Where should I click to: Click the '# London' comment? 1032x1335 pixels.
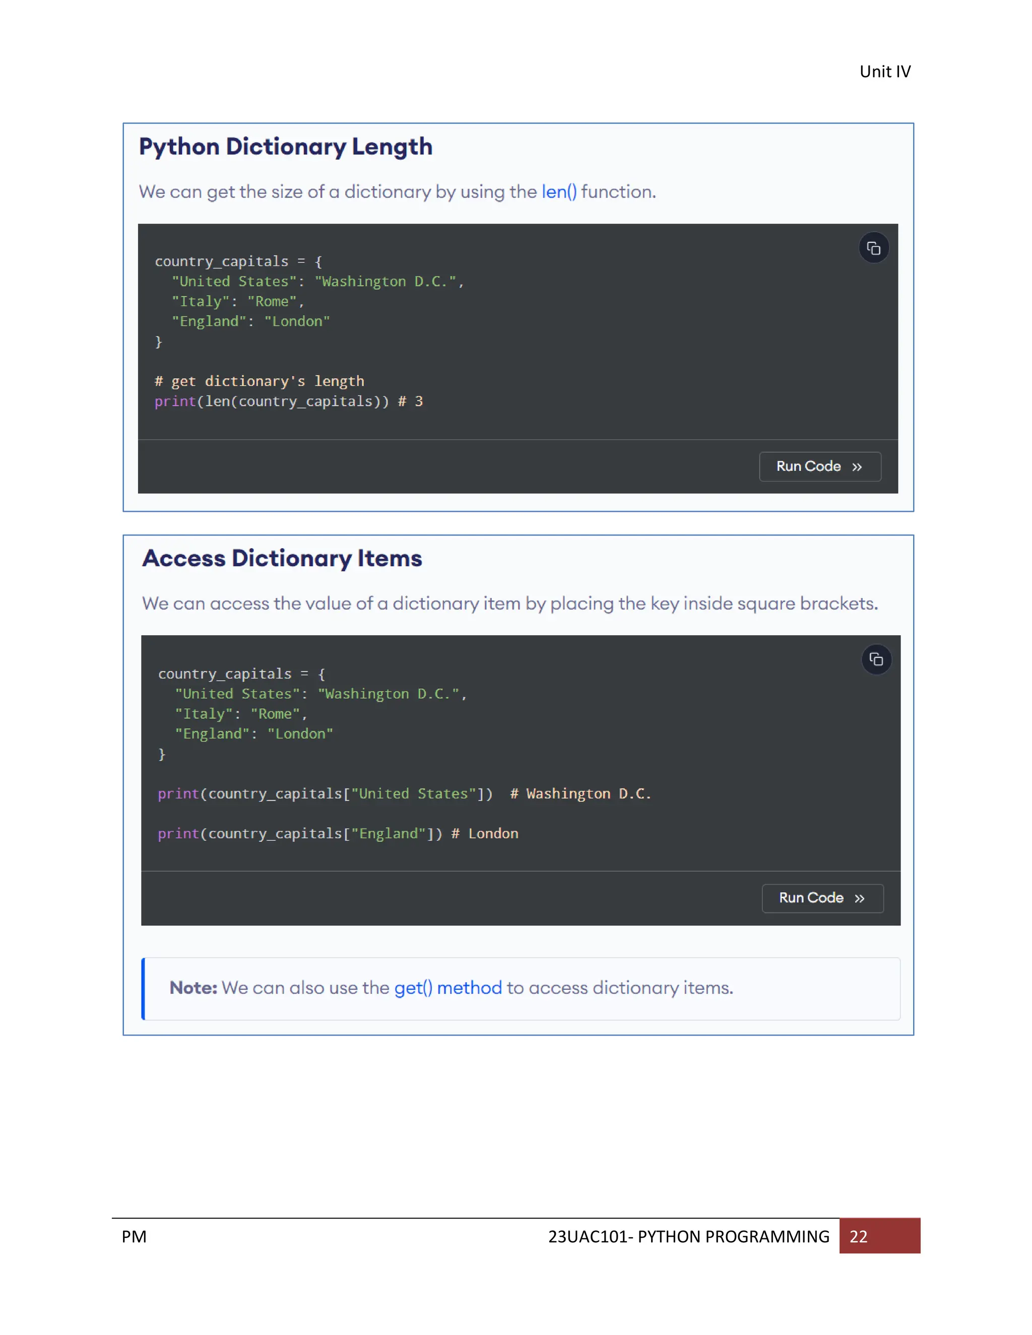484,834
